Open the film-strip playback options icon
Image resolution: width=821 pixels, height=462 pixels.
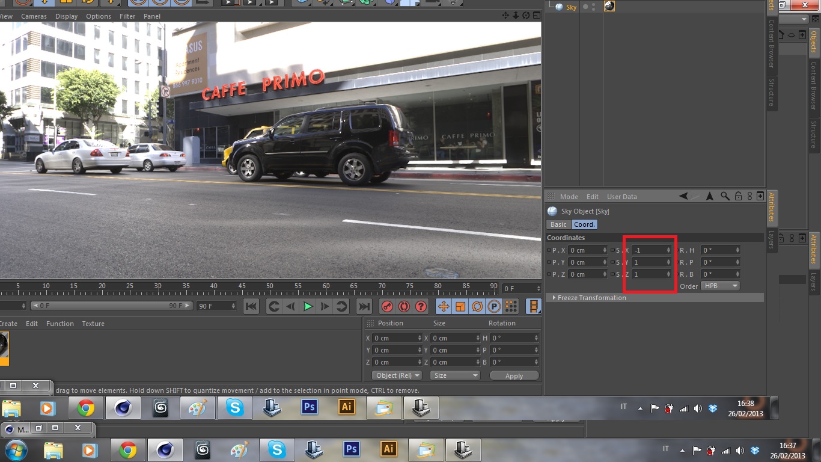pos(534,306)
